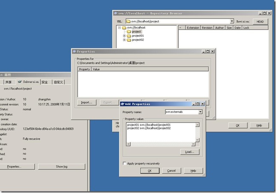Click the Add Properties title bar icon
The height and width of the screenshot is (193, 276).
[x=123, y=104]
